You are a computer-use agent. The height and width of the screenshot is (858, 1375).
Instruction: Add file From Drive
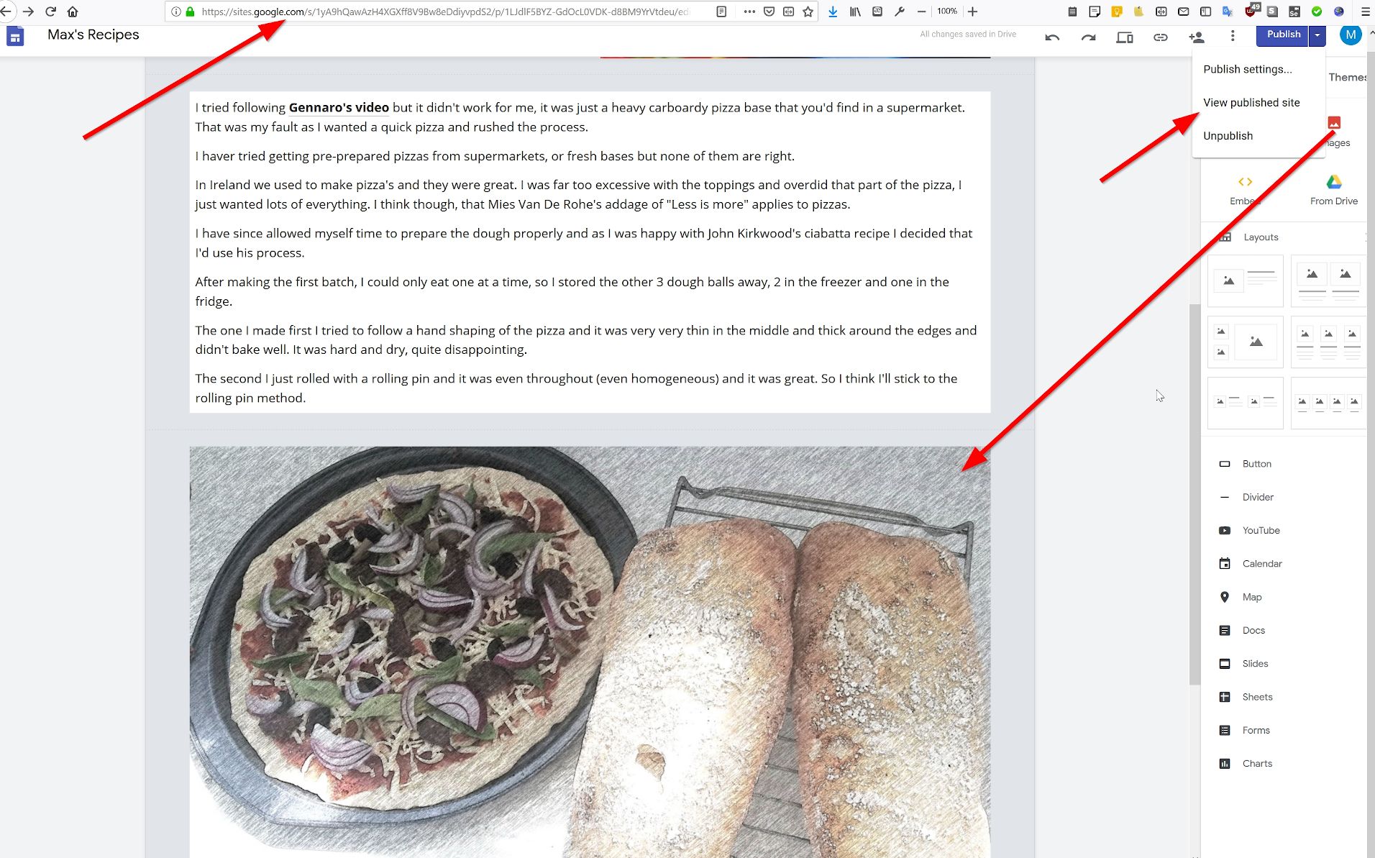pyautogui.click(x=1333, y=190)
